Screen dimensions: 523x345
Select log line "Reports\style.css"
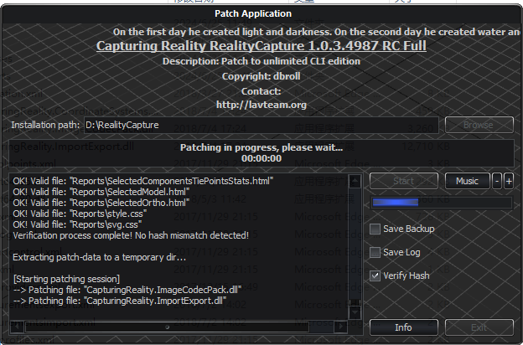[x=80, y=214]
